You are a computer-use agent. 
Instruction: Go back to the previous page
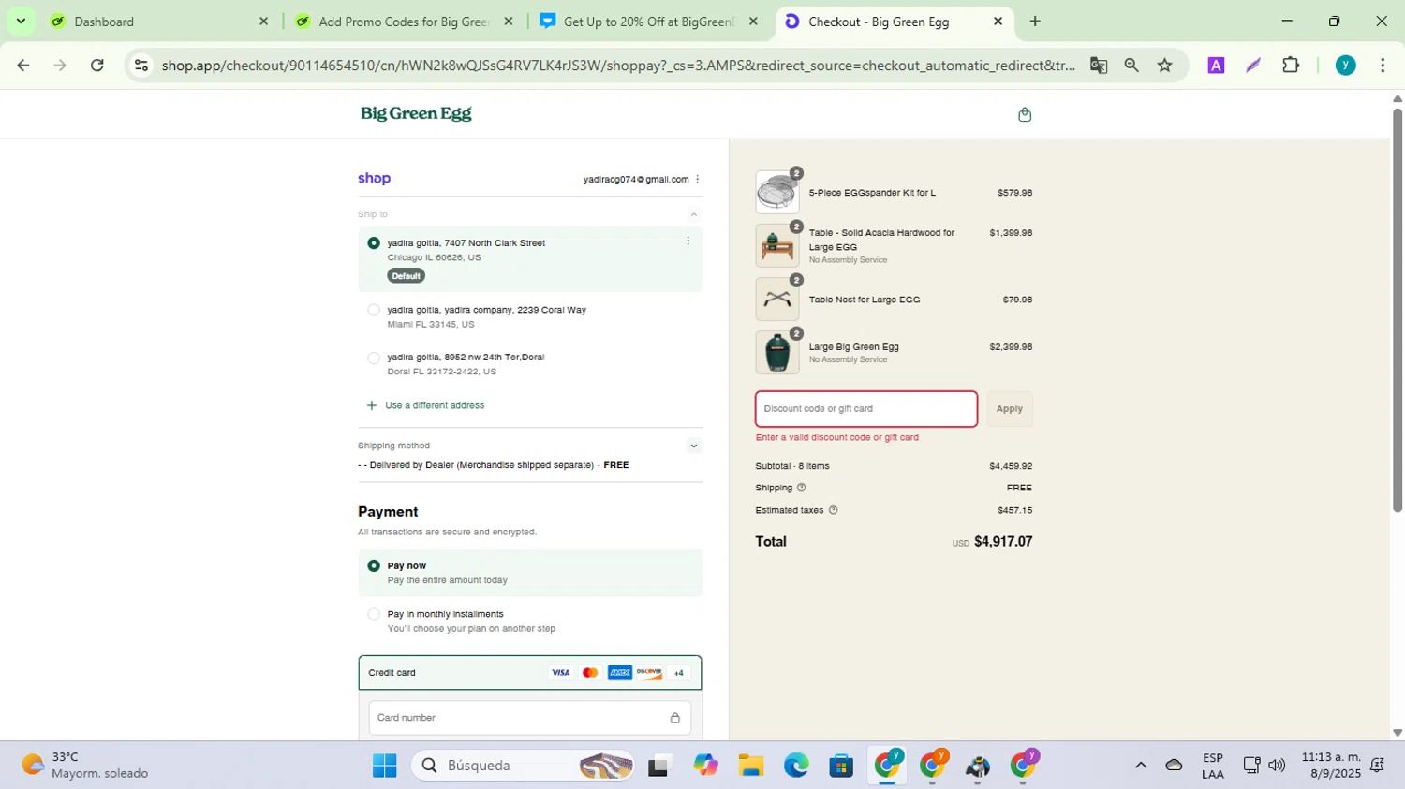23,66
